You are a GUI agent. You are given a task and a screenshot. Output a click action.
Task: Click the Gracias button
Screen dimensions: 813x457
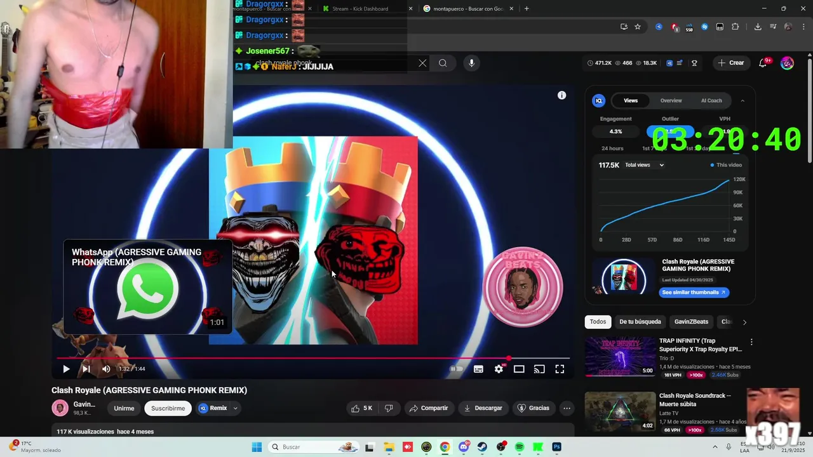(534, 408)
